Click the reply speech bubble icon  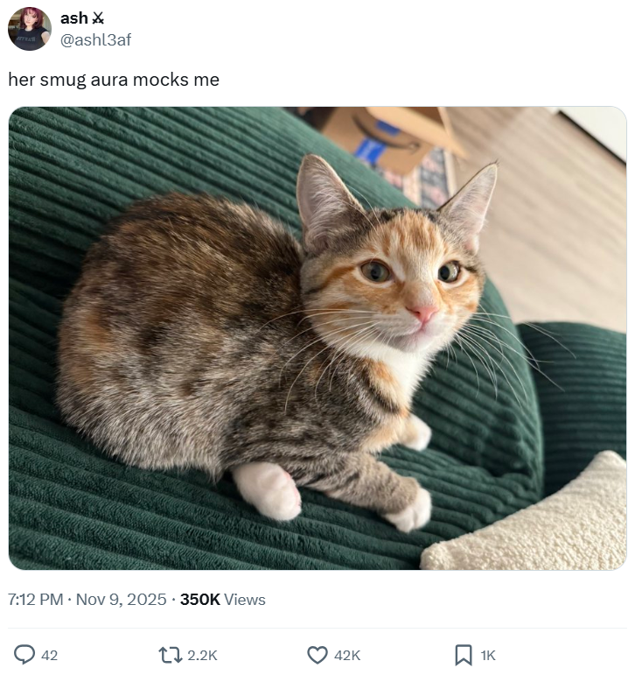coord(25,654)
